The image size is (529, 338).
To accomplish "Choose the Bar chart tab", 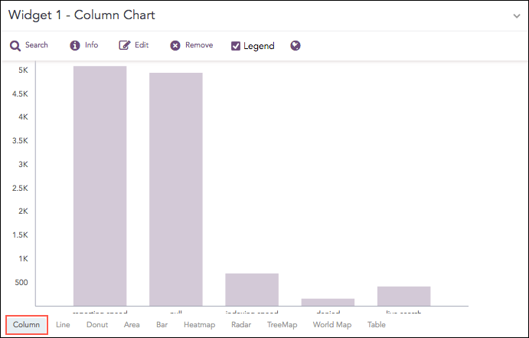I will click(x=162, y=325).
